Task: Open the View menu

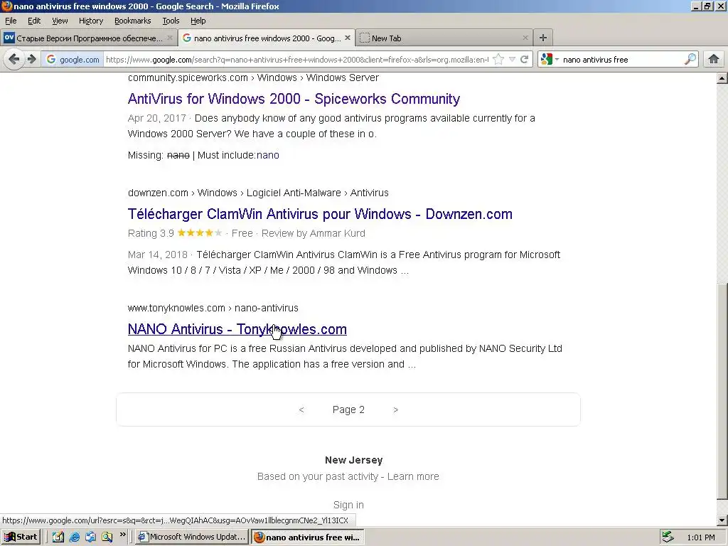Action: [60, 21]
